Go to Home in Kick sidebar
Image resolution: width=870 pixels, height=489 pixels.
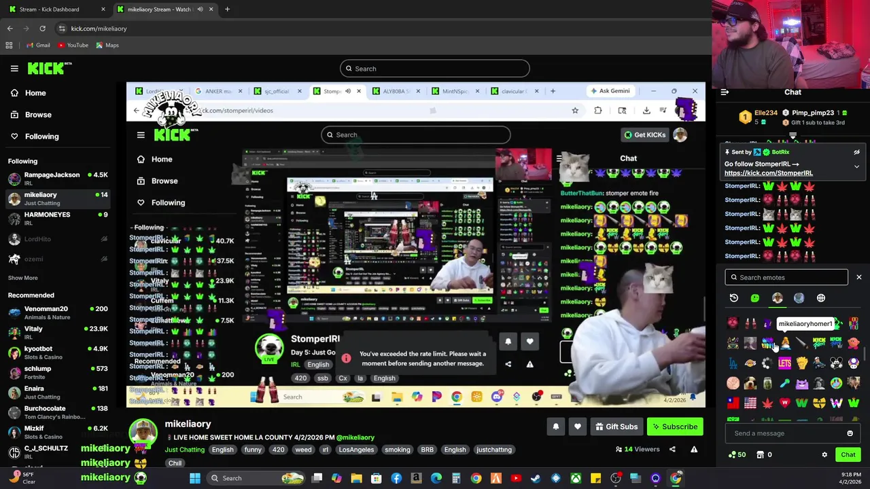(35, 93)
